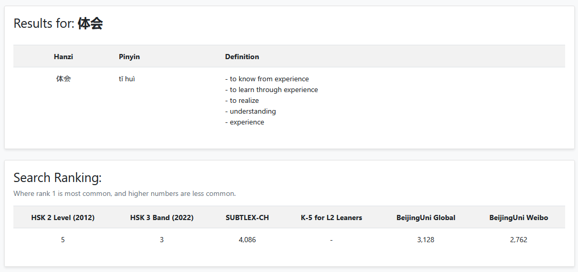Click the Definition column header

click(242, 57)
